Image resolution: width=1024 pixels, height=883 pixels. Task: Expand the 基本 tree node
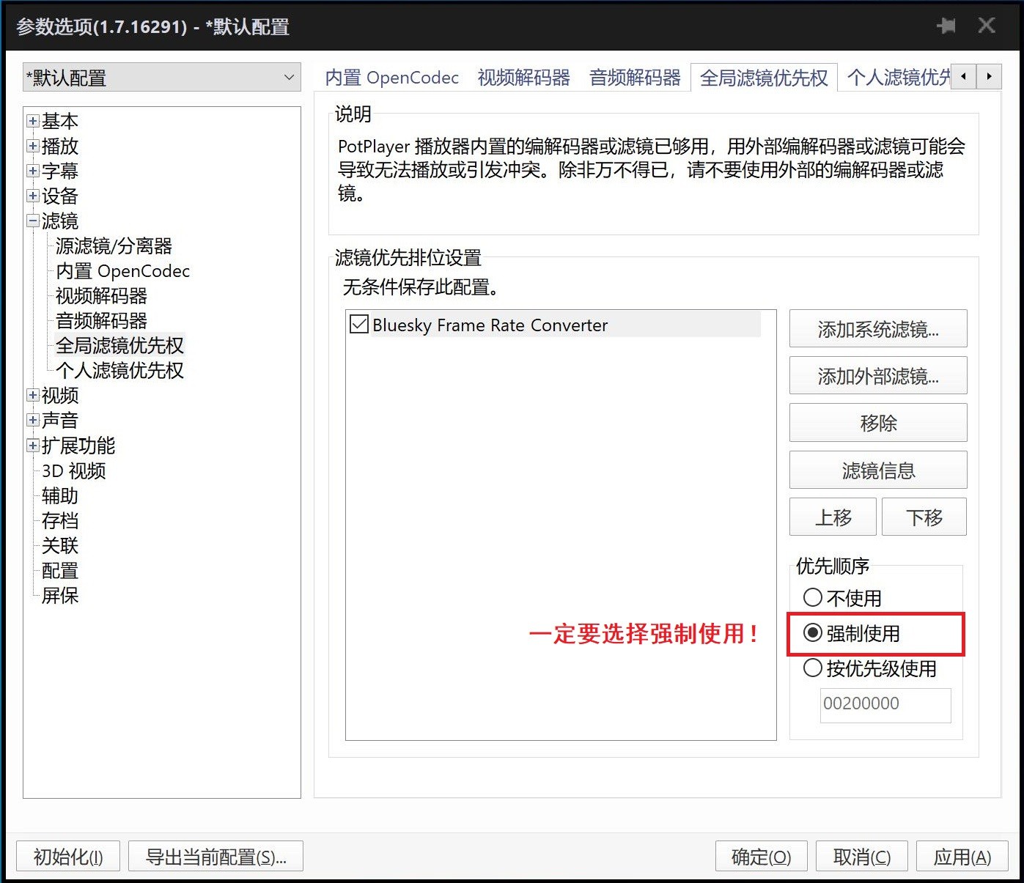(x=33, y=121)
